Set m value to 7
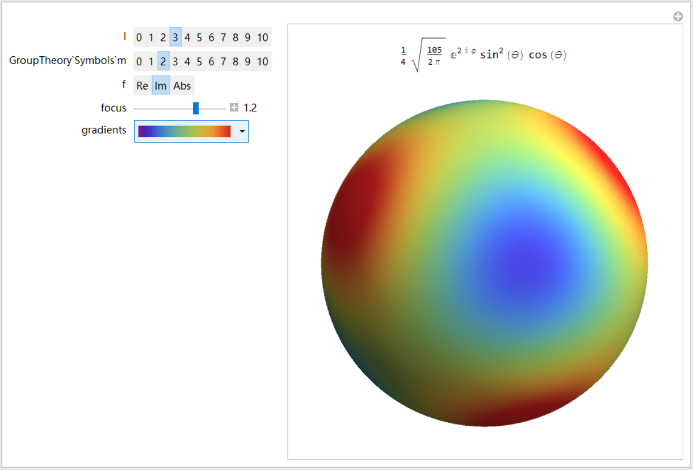Viewport: 693px width, 470px height. coord(223,62)
